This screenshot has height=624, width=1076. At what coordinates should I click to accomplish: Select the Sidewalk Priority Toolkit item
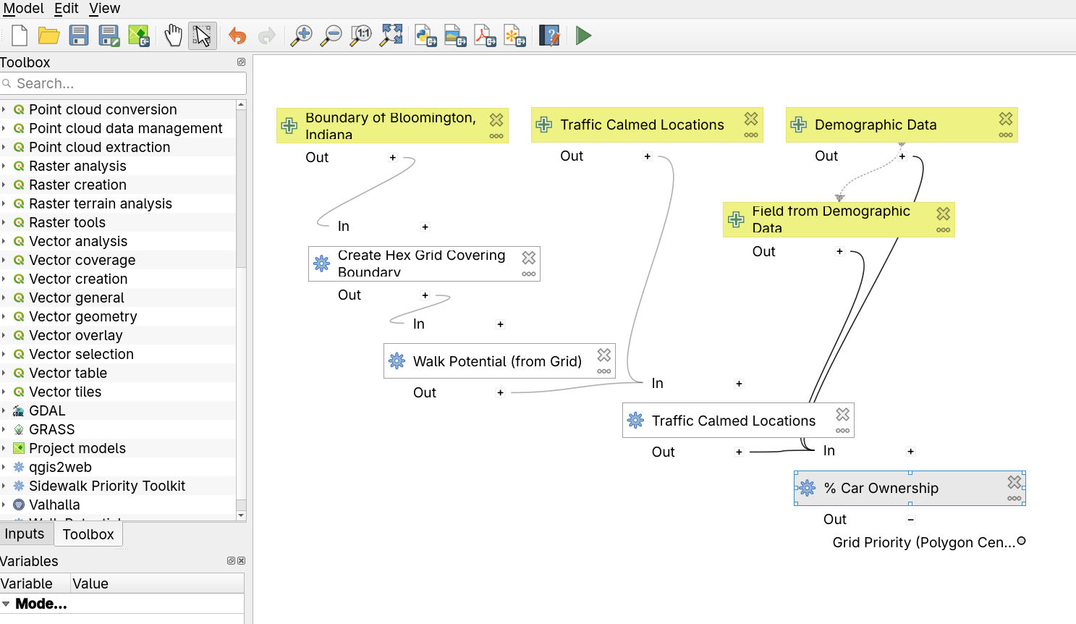point(106,486)
